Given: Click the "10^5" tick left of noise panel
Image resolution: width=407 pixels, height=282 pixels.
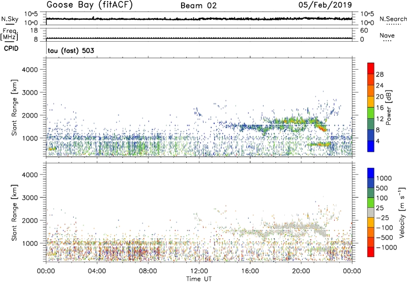Looking at the screenshot, I should point(31,14).
